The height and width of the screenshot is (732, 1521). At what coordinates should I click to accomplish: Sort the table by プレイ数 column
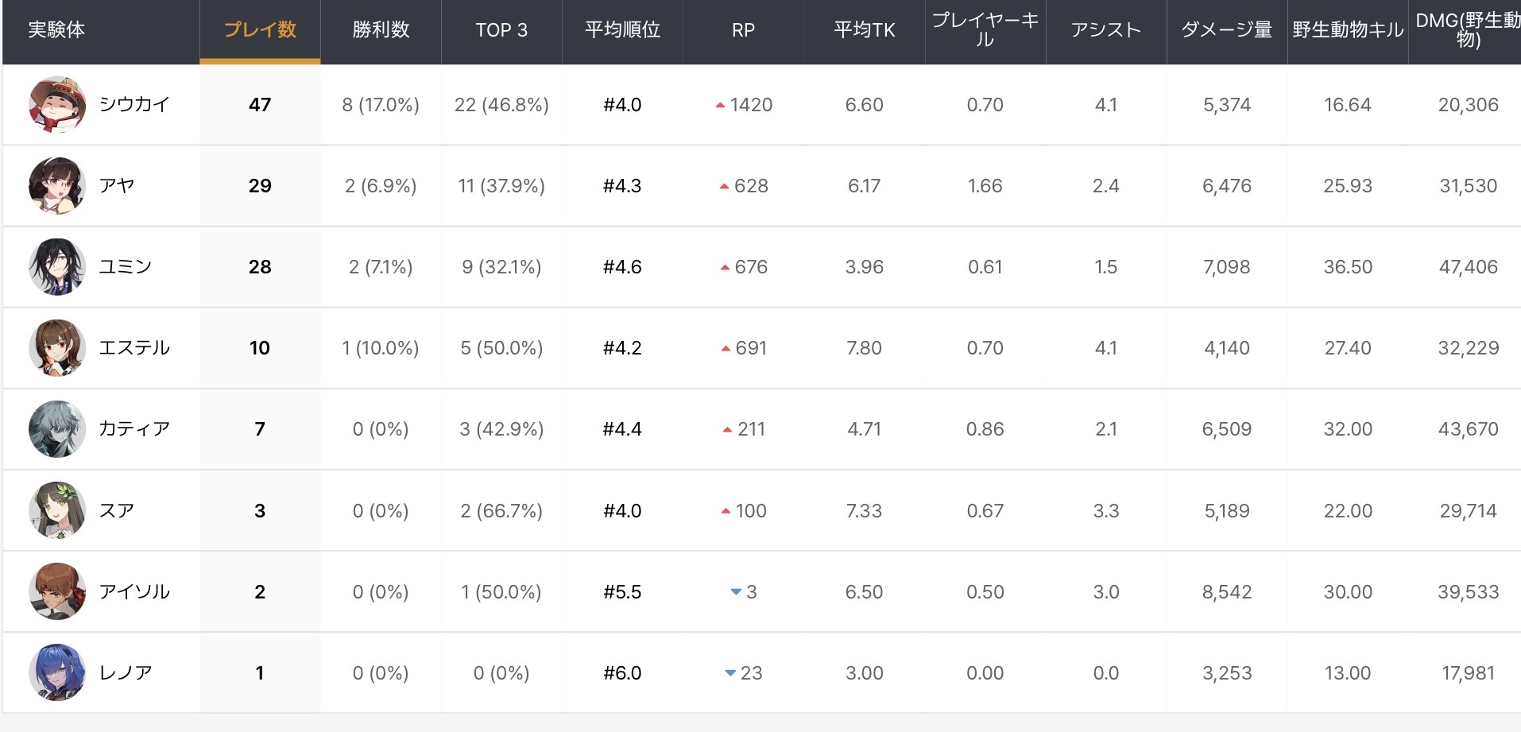point(260,30)
